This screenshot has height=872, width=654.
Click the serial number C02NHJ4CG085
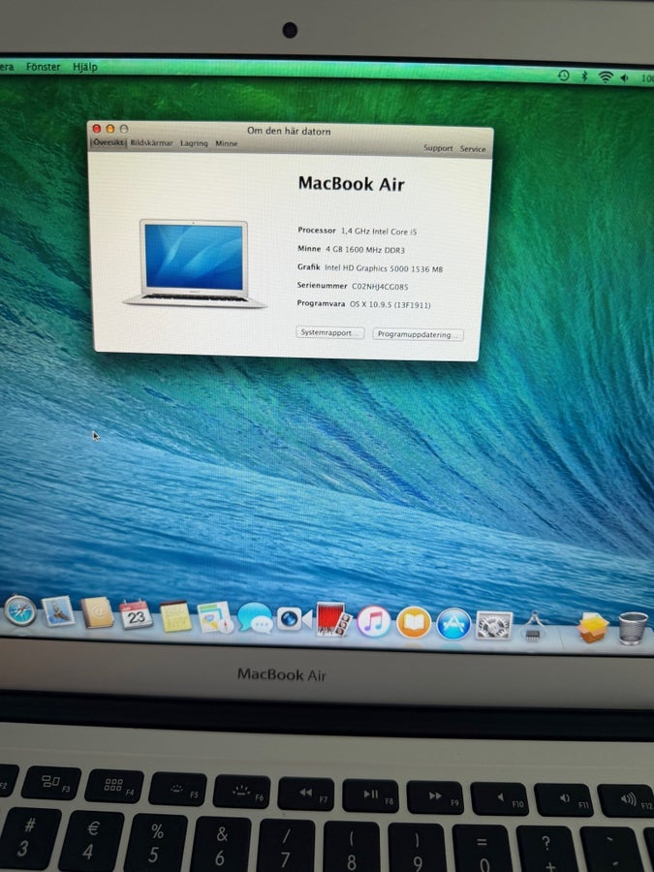click(380, 287)
